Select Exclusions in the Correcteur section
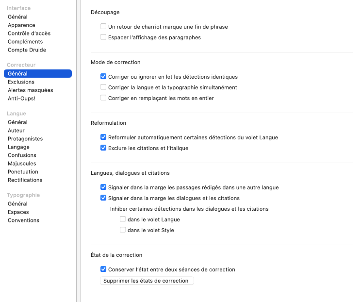 tap(21, 82)
